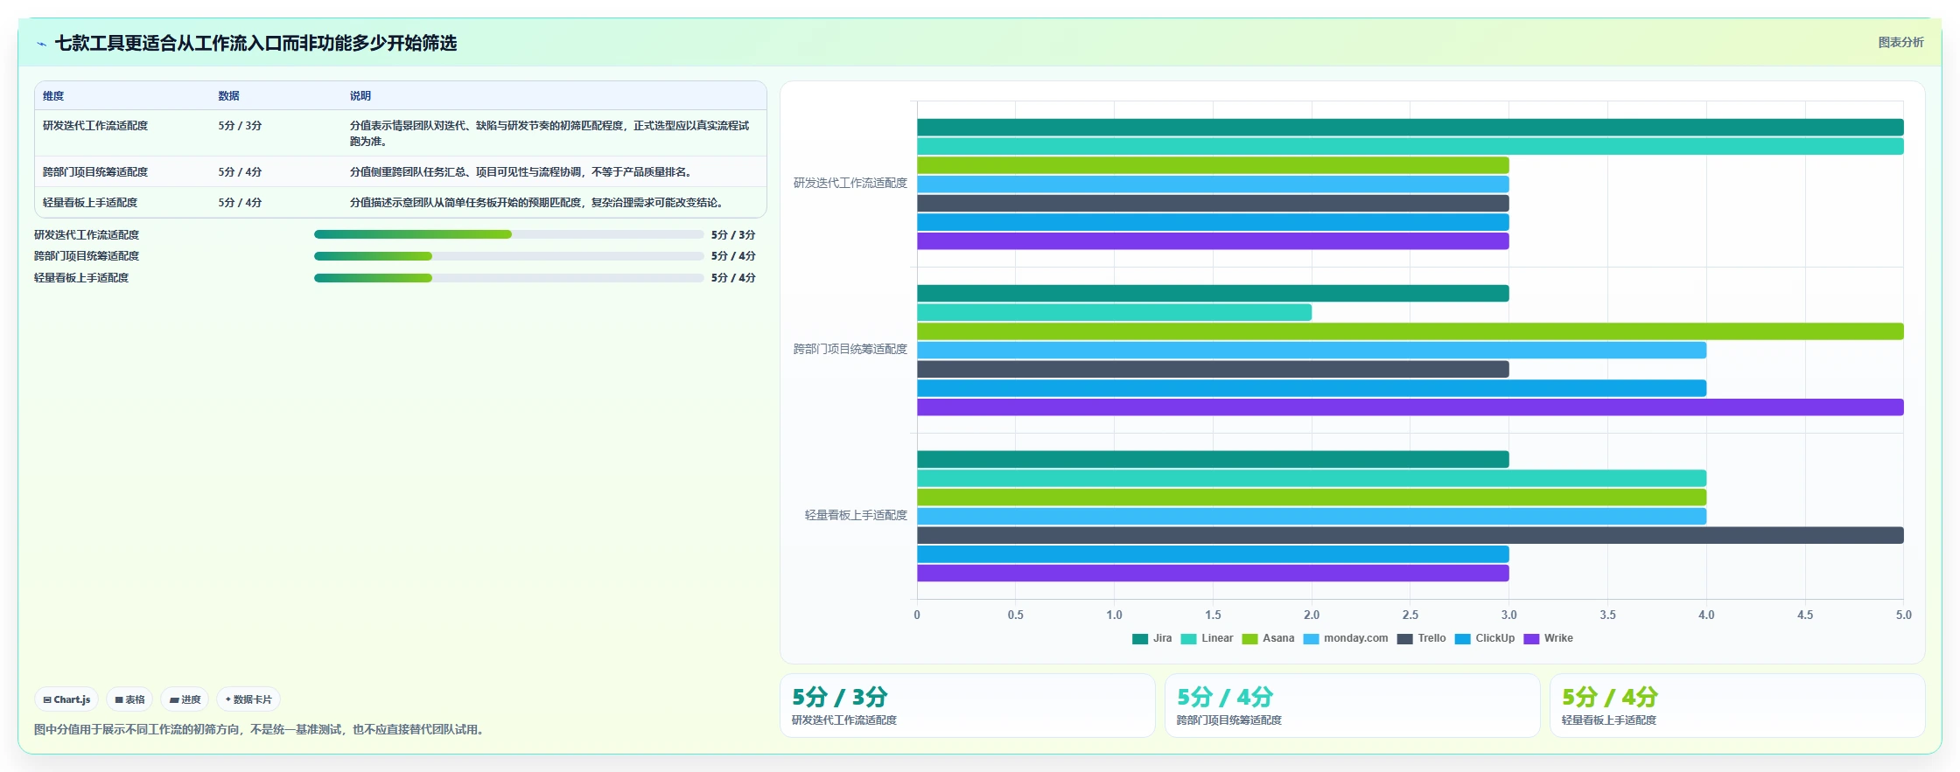Open the 5分 / 4分 跨部门项目统筹适配度 data card
The width and height of the screenshot is (1960, 772).
click(1352, 706)
